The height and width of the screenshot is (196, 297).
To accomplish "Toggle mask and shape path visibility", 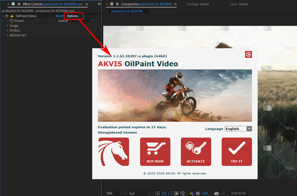I will coord(170,193).
